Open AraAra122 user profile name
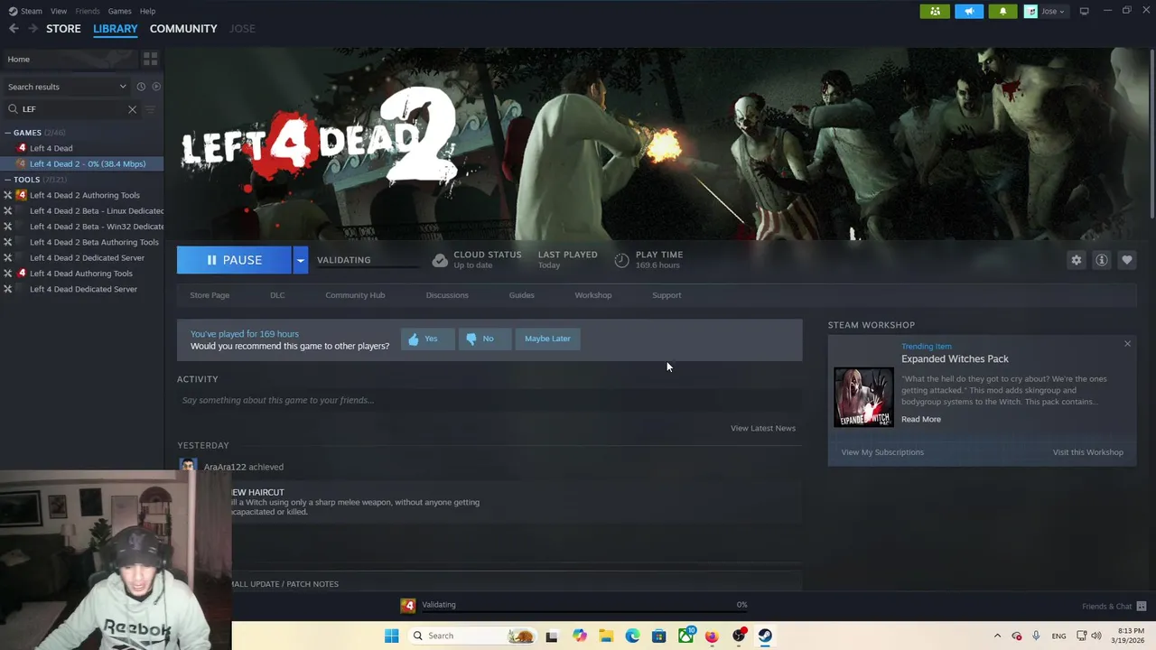This screenshot has width=1156, height=650. coord(225,467)
